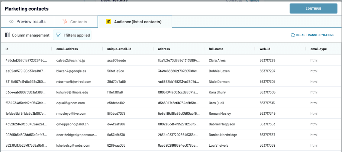Switch to the Contacts tab

pos(76,22)
